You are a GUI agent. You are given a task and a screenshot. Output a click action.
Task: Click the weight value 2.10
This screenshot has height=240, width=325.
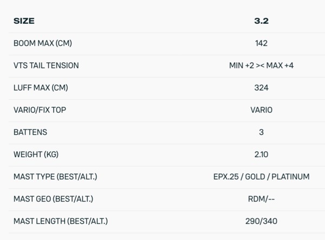point(261,154)
